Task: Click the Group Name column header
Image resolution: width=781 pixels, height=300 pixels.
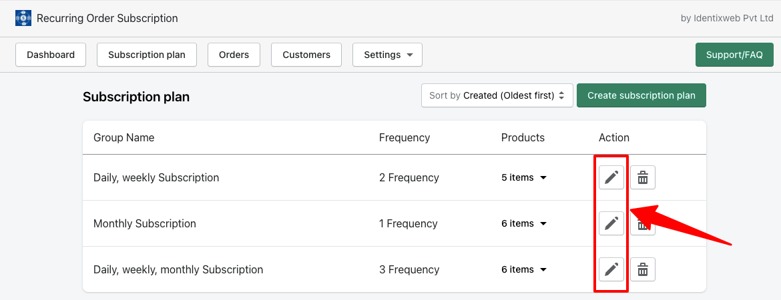Action: point(124,137)
